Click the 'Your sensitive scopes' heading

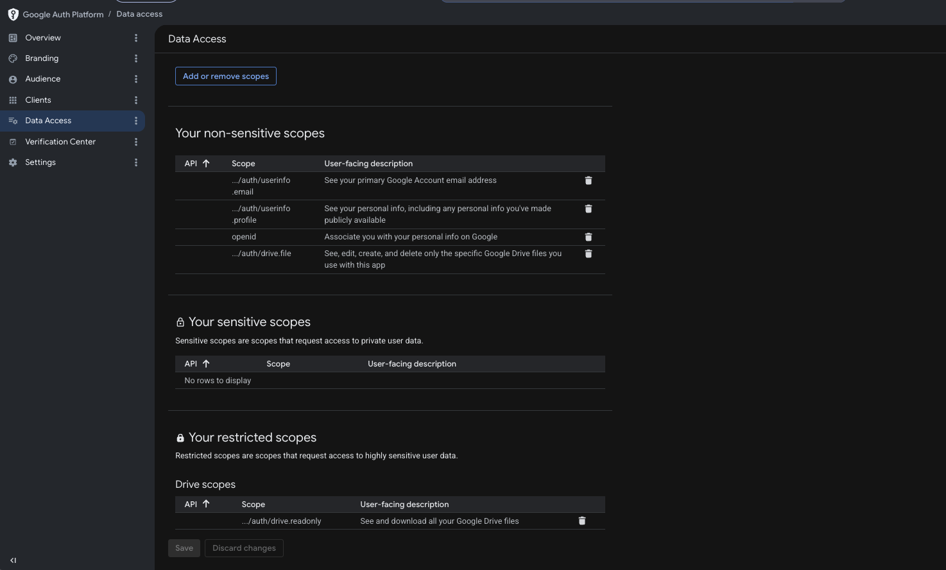pyautogui.click(x=250, y=322)
